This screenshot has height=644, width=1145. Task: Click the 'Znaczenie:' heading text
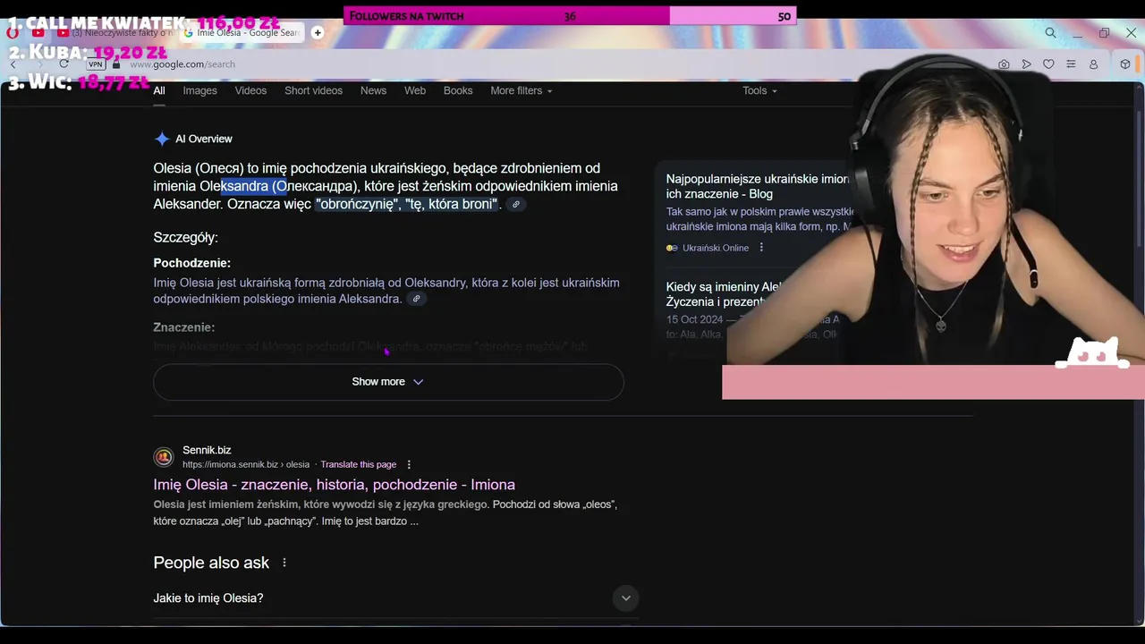click(183, 327)
